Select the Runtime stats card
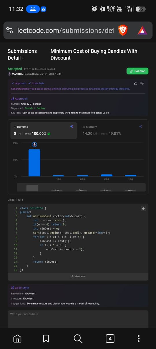The height and width of the screenshot is (349, 156). coord(44,130)
